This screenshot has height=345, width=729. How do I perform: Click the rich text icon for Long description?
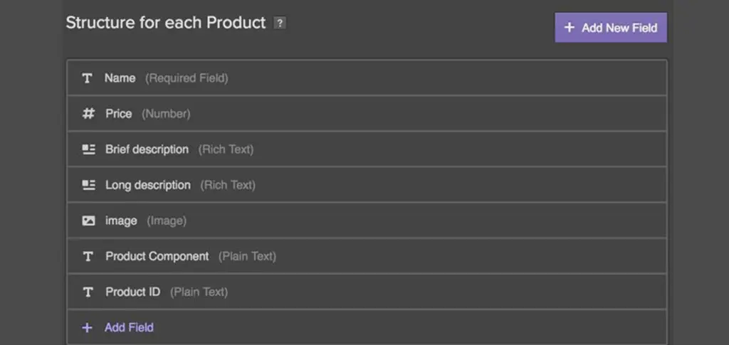coord(88,185)
